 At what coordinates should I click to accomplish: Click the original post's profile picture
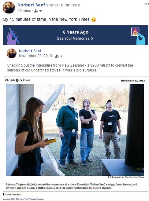point(12,53)
